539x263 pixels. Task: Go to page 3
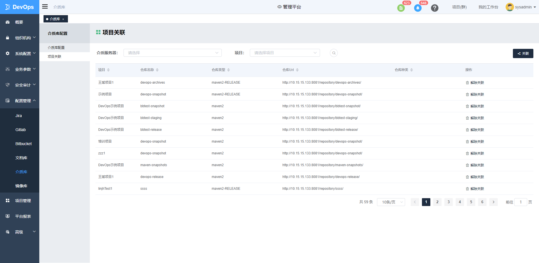(x=449, y=202)
